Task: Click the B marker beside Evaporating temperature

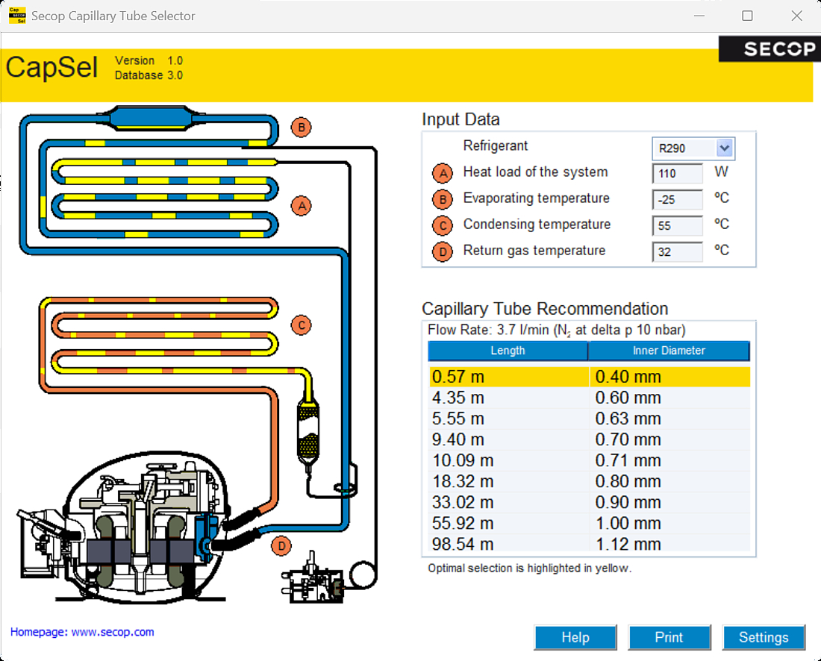Action: click(x=443, y=199)
